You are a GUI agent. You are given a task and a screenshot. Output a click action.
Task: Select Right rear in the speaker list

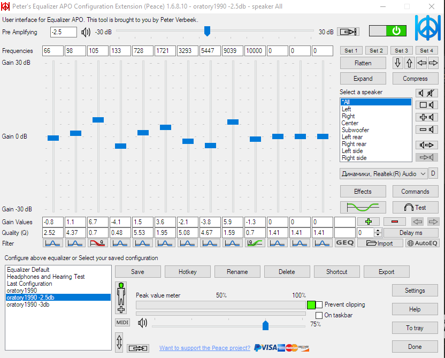376,144
